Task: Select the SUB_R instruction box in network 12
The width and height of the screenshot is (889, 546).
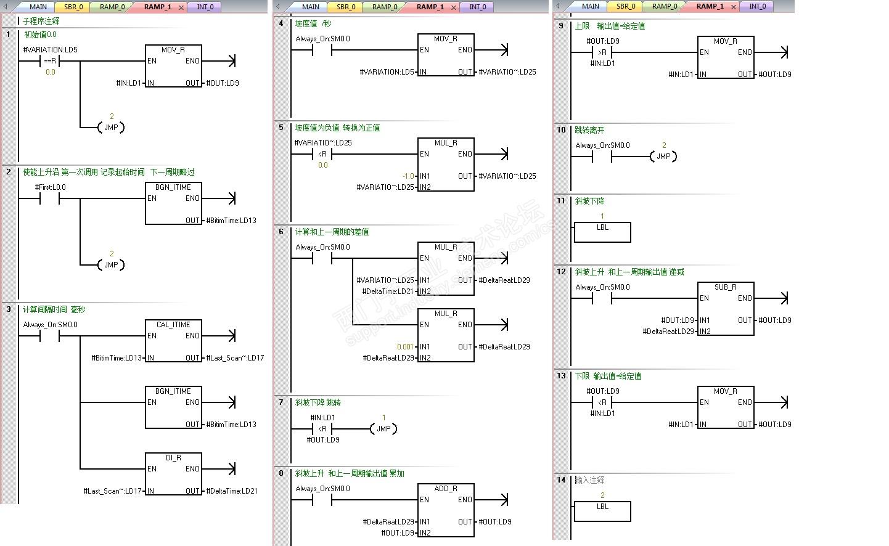Action: coord(726,309)
